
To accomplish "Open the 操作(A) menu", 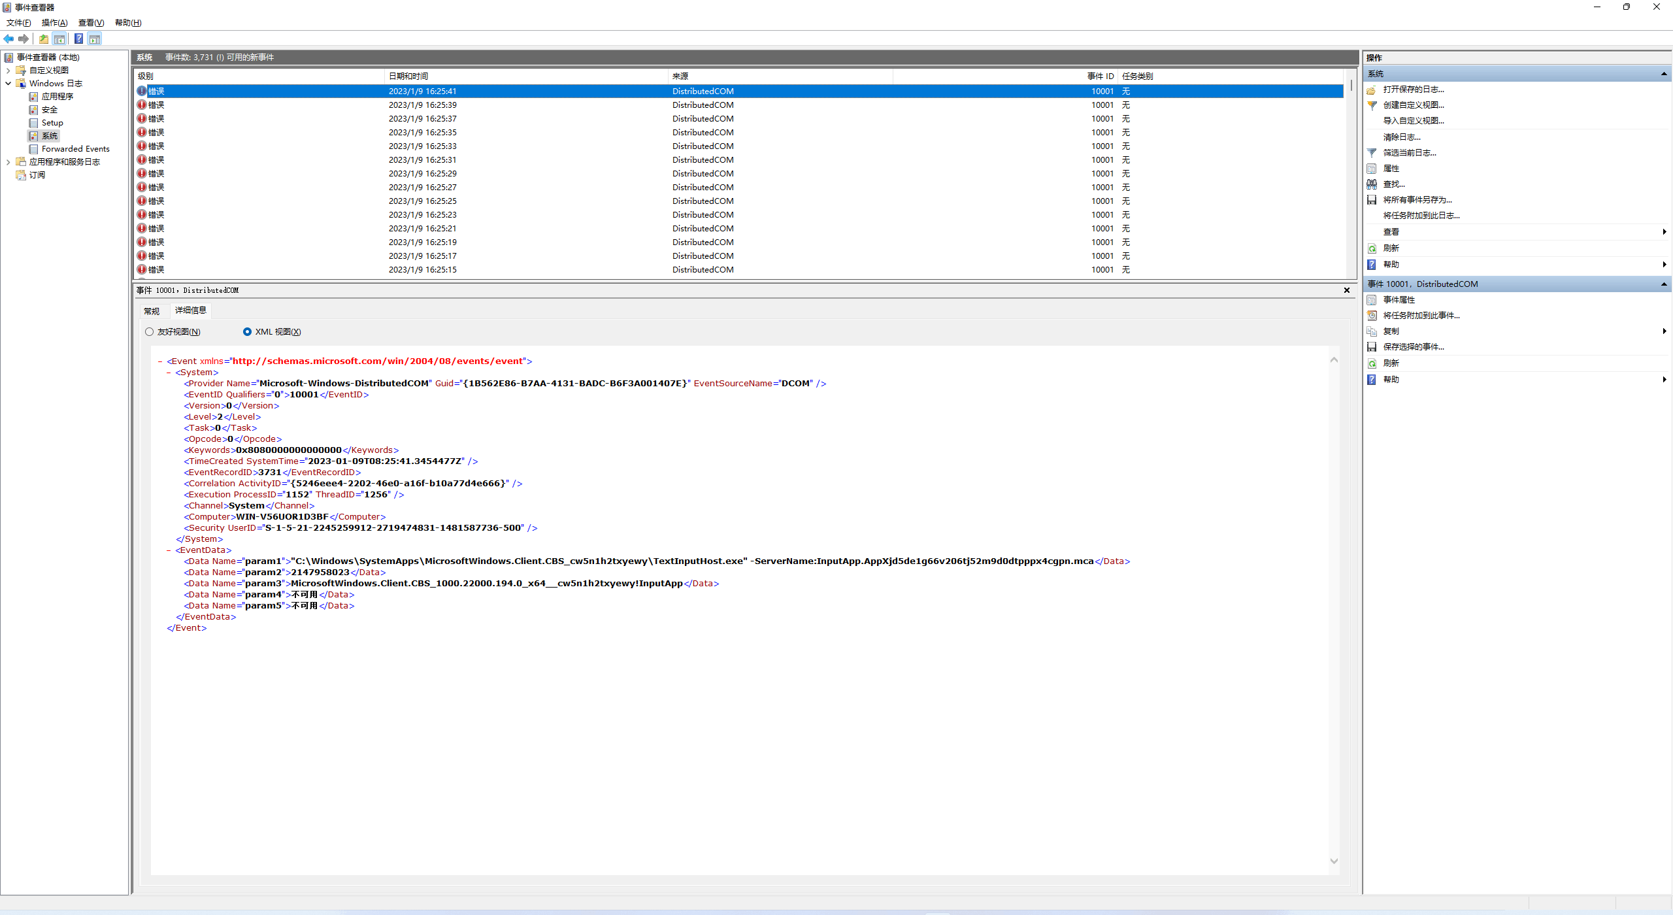I will (55, 23).
